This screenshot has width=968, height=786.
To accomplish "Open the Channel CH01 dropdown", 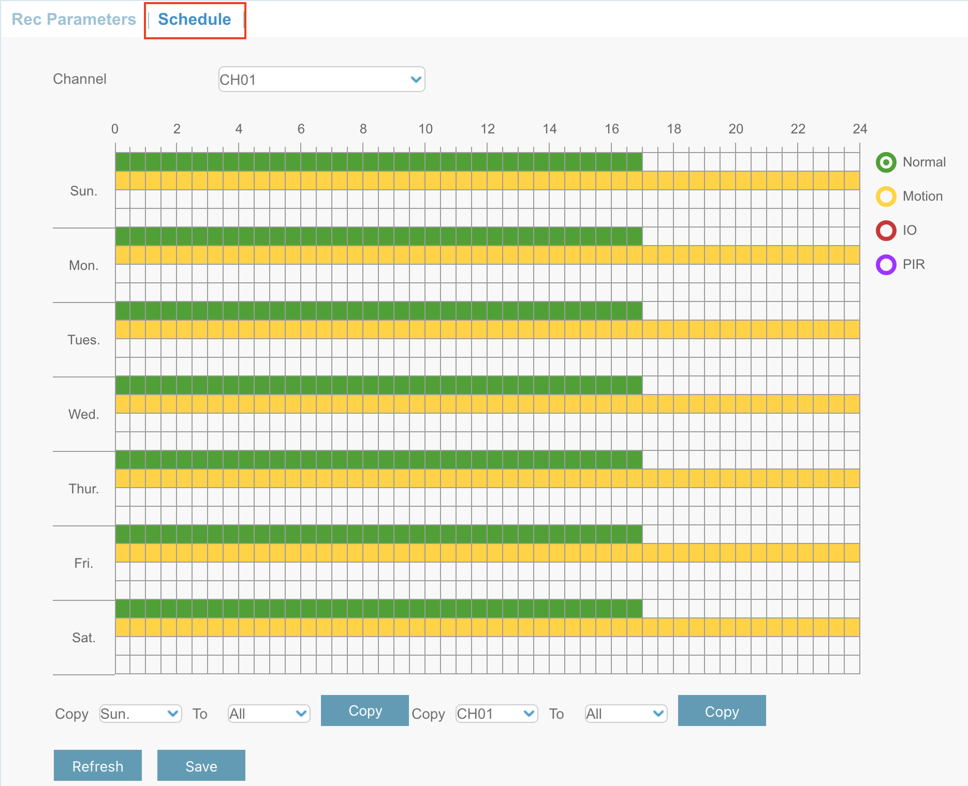I will point(321,80).
